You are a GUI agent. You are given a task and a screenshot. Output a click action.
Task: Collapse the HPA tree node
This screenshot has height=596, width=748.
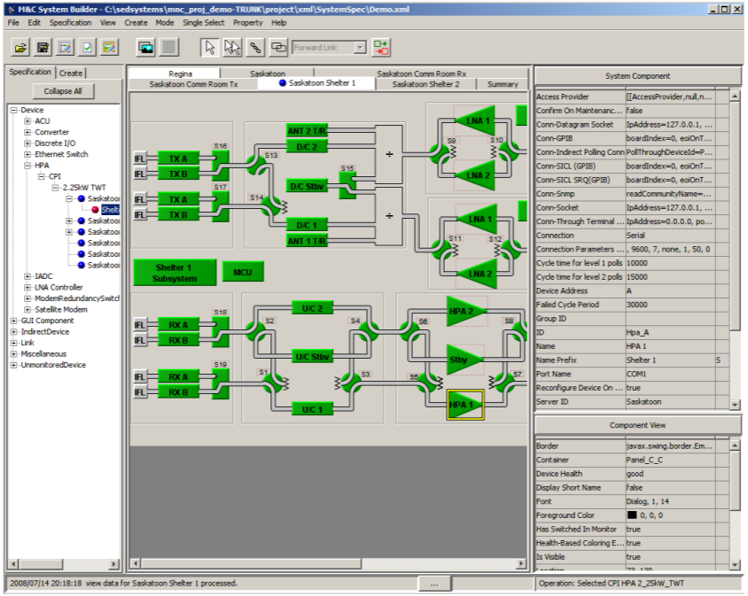27,166
